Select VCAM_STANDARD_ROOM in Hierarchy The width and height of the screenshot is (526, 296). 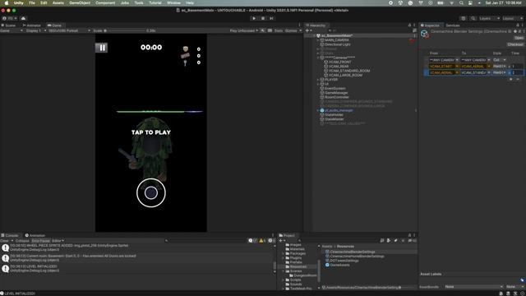(349, 71)
